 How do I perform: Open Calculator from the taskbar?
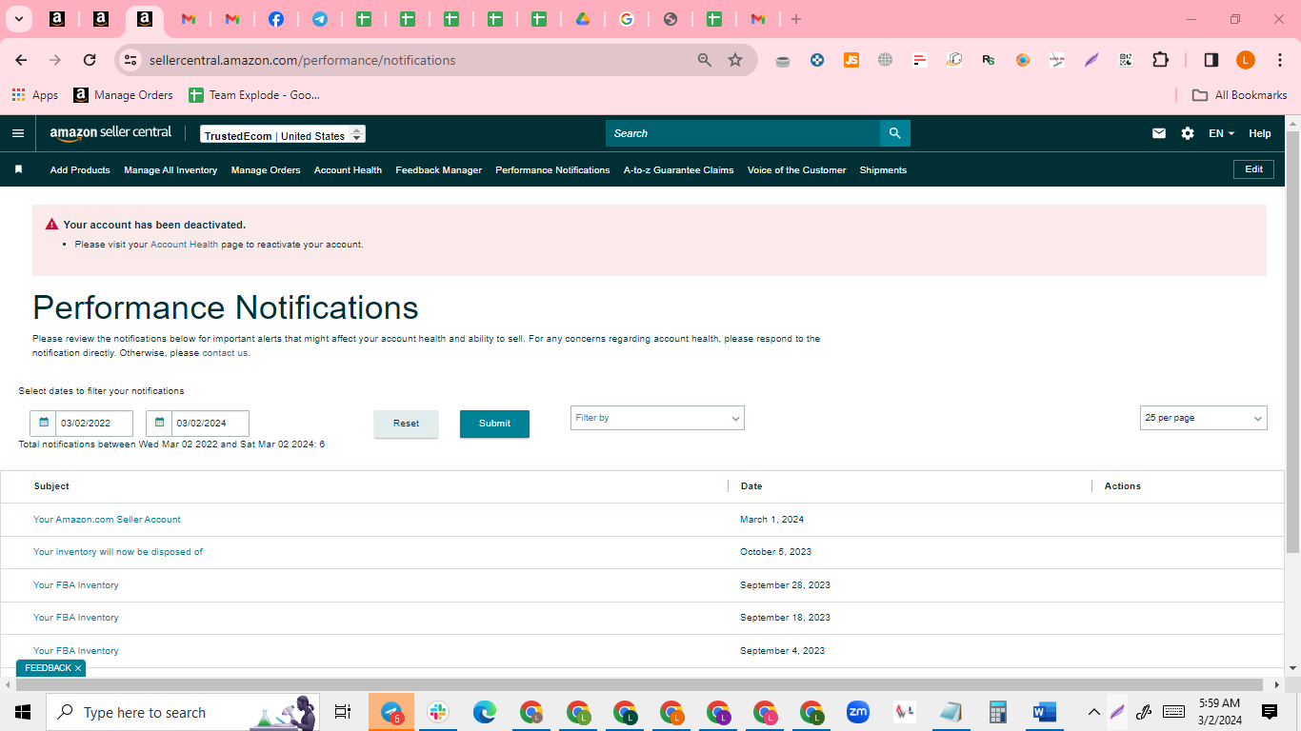coord(998,712)
